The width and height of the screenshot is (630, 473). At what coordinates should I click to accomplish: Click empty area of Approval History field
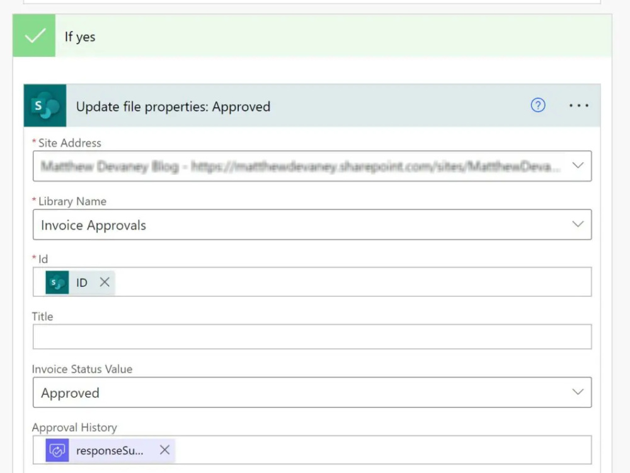[x=382, y=450]
